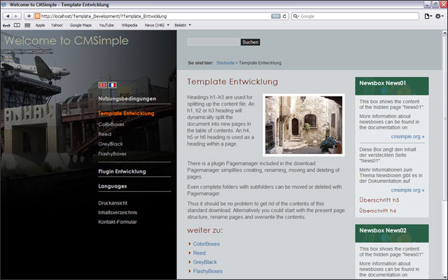Go forward with the browser forward arrow
Viewport: 448px width, 280px height.
coord(16,16)
